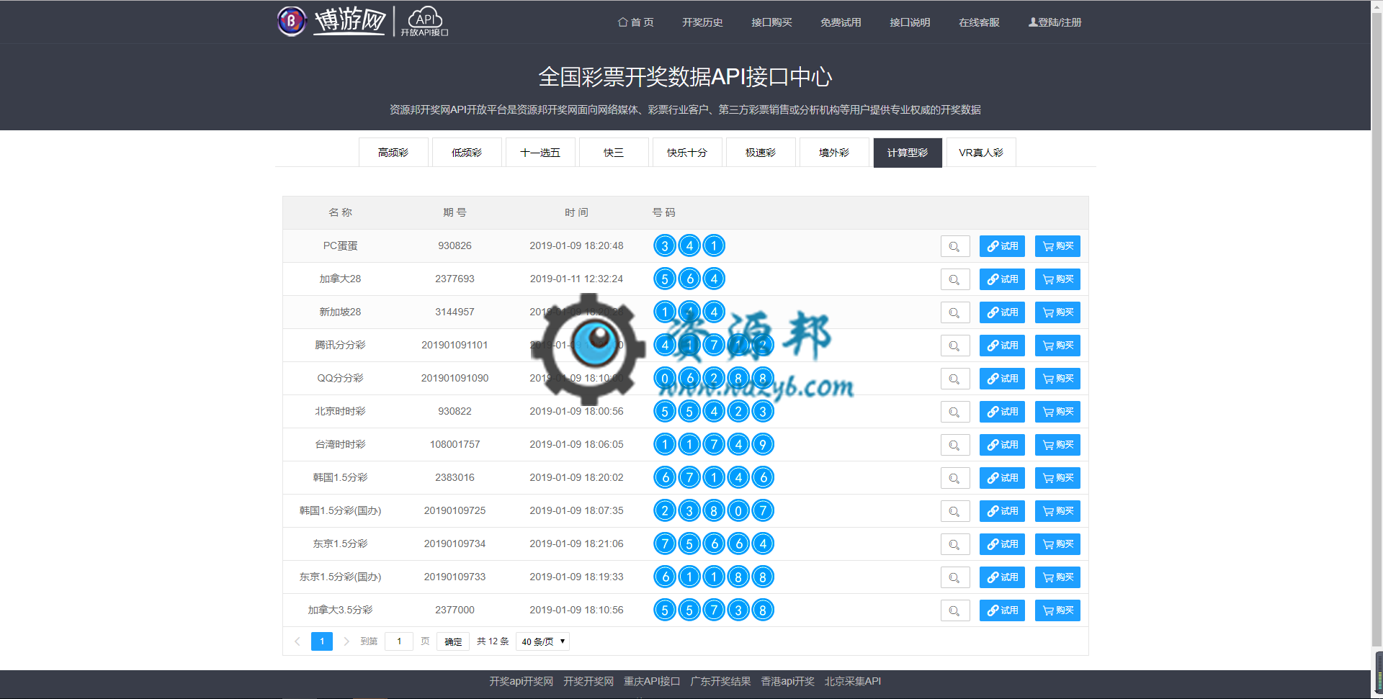Screen dimensions: 1383x699
Task: Open footer link 开奖api开奖网
Action: (522, 682)
